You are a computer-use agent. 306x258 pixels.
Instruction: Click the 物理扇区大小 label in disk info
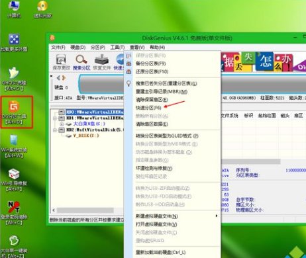coord(250,210)
